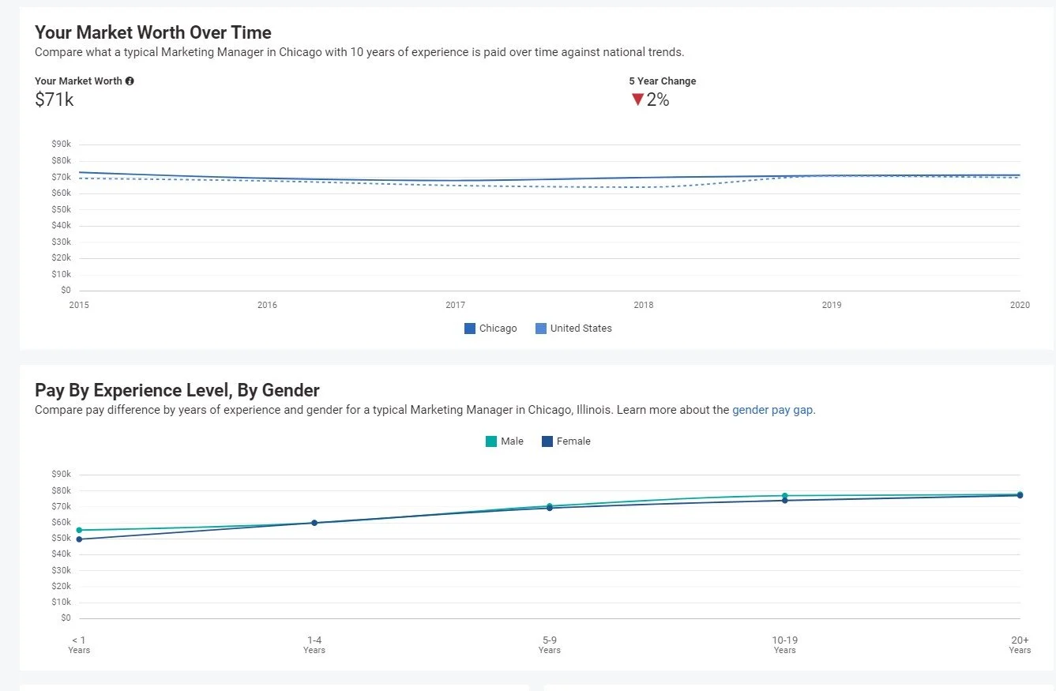The height and width of the screenshot is (691, 1056).
Task: Click the 2018 label on the time axis
Action: (x=644, y=305)
